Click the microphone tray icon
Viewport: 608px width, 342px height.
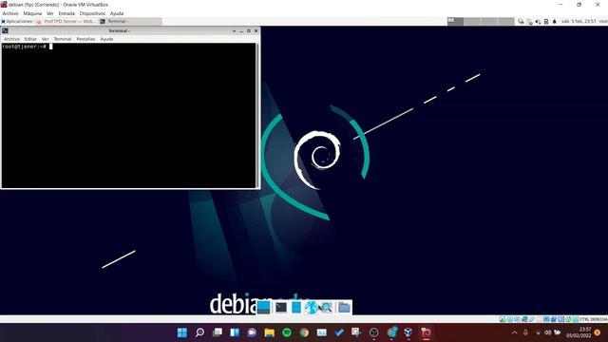point(525,332)
